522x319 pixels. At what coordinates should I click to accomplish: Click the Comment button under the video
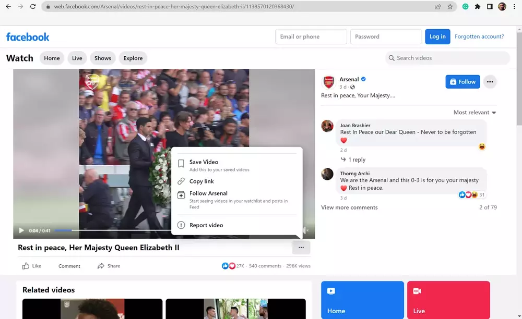coord(69,266)
